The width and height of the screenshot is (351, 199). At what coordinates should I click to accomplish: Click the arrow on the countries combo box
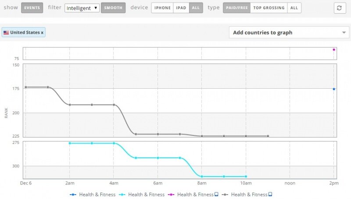344,33
